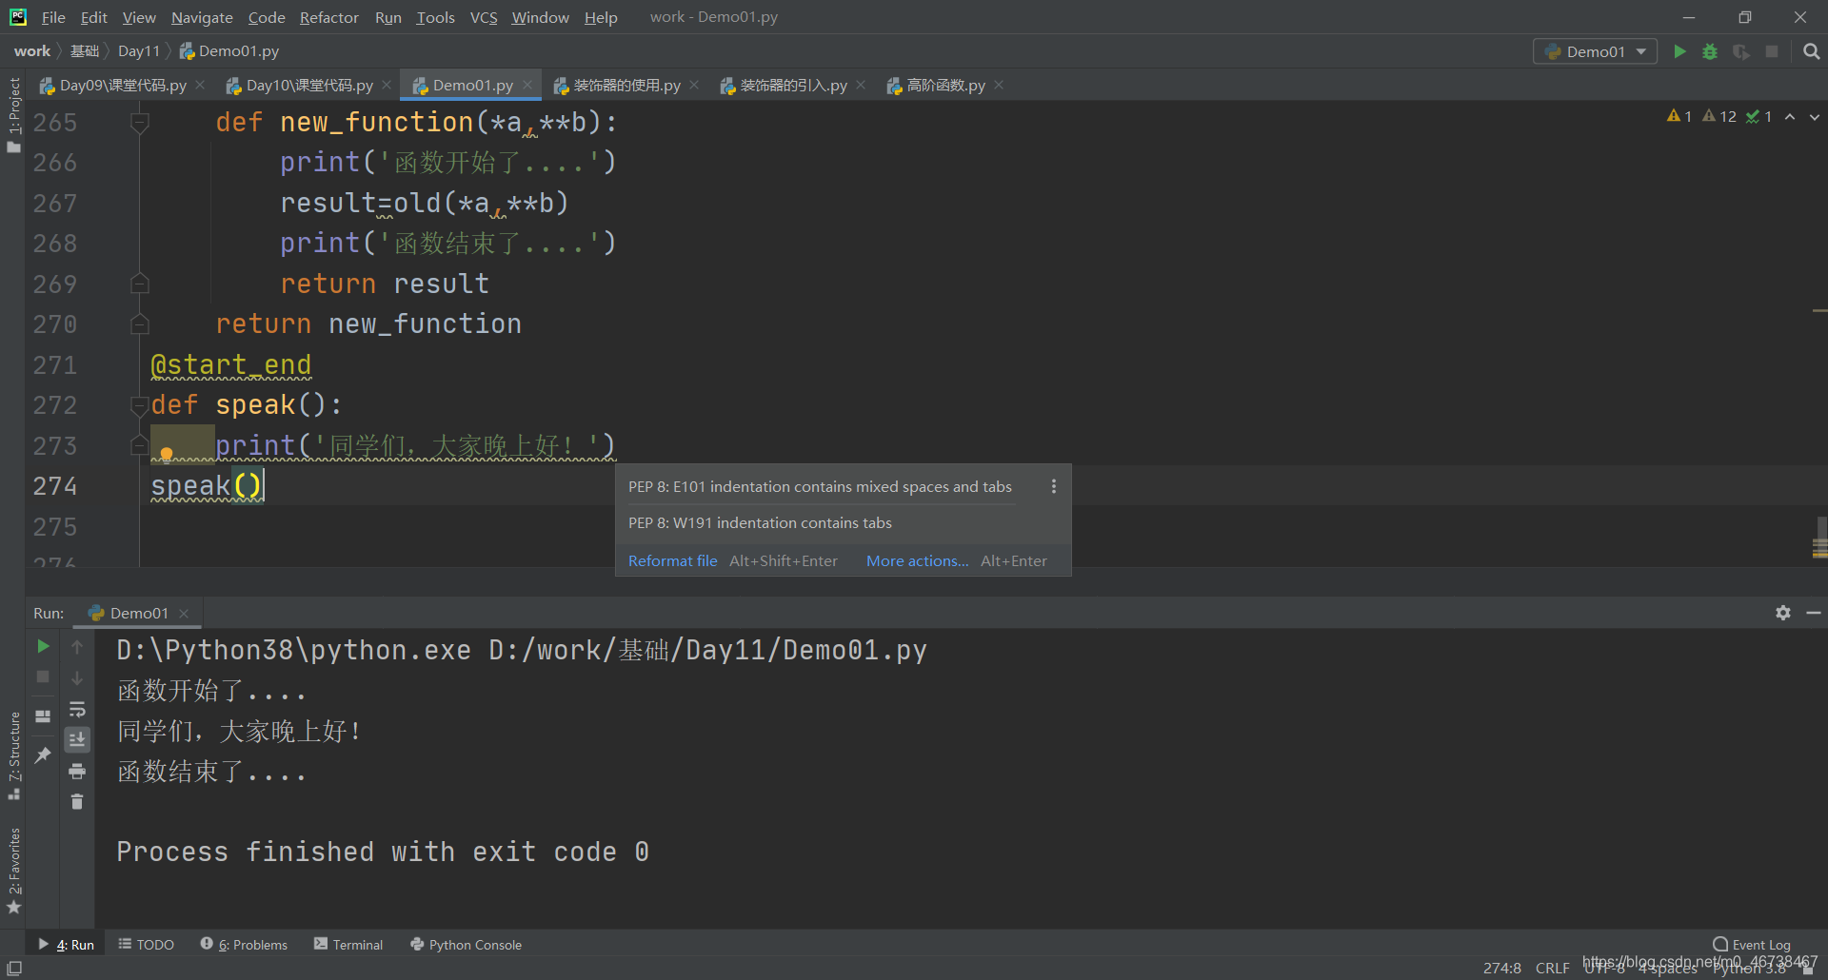Image resolution: width=1828 pixels, height=980 pixels.
Task: Open the File menu
Action: [x=53, y=17]
